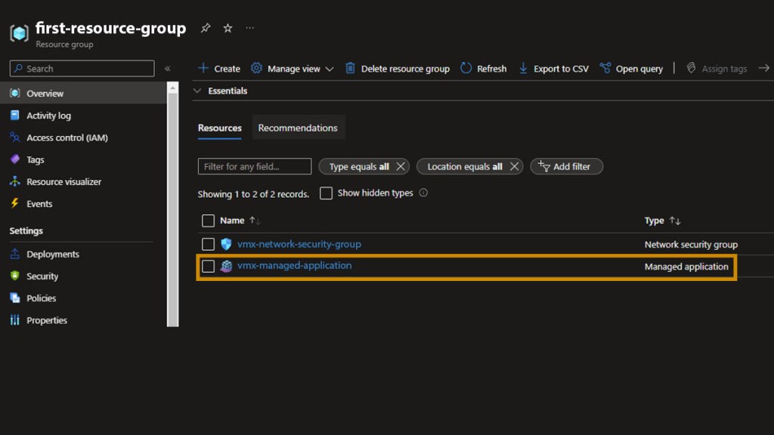Click the Properties icon
Image resolution: width=774 pixels, height=435 pixels.
[x=15, y=320]
